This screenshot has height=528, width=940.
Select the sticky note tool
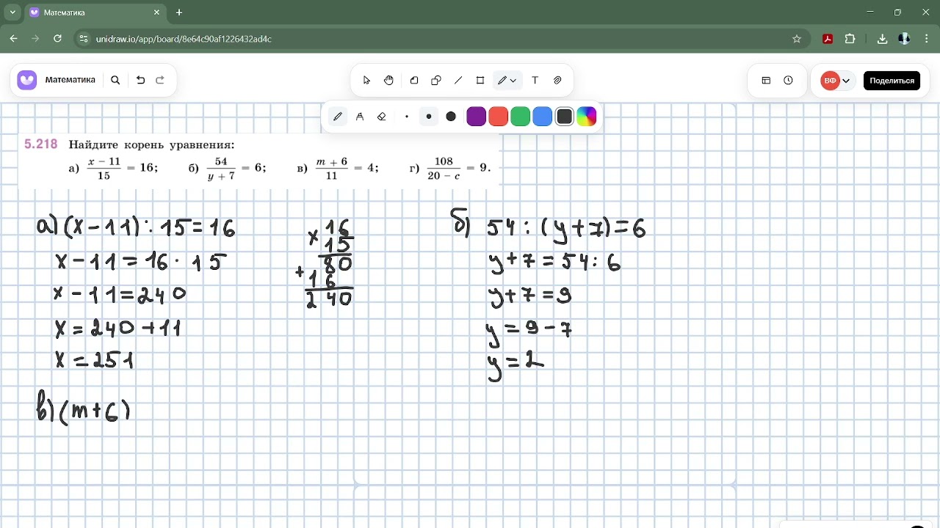point(414,81)
